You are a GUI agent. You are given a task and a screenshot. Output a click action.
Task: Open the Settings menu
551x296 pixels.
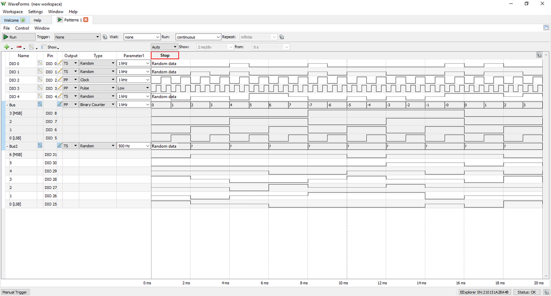35,12
